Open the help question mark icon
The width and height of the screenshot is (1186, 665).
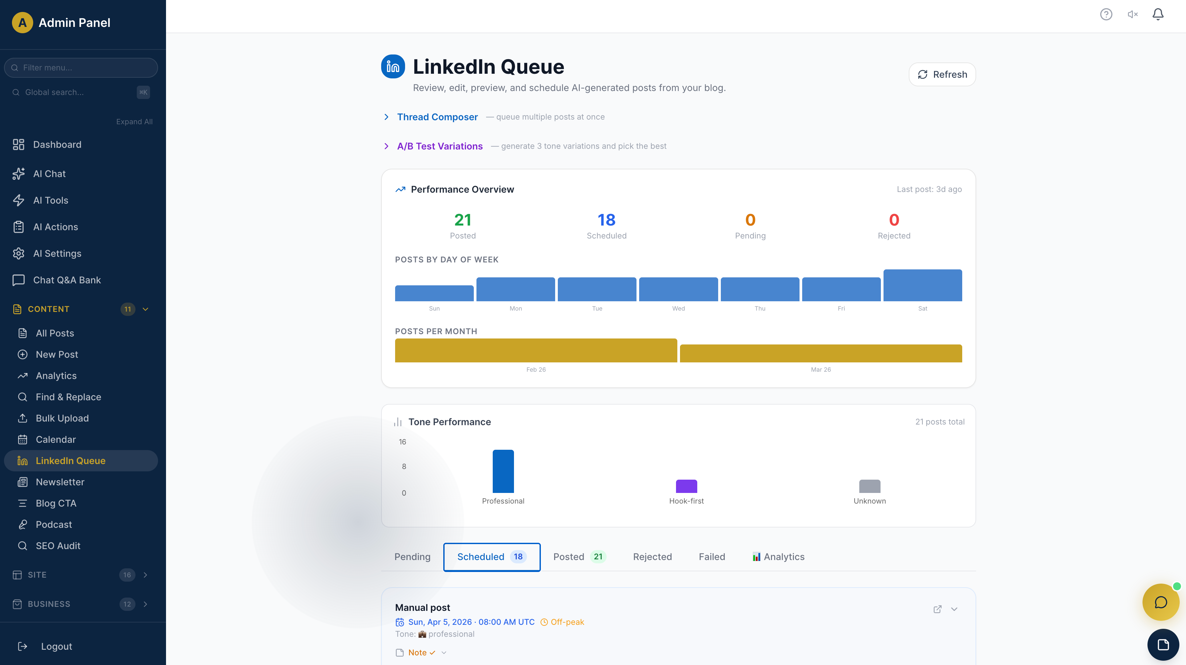[1106, 14]
